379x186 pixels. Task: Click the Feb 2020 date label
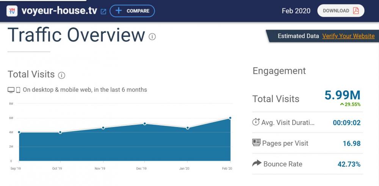tap(296, 11)
